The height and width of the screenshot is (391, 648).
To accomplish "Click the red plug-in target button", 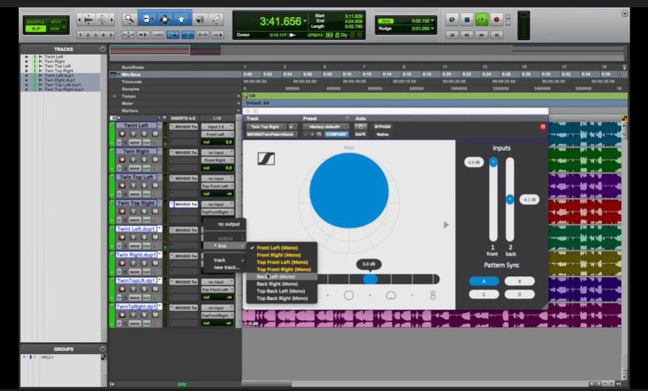I will [543, 127].
